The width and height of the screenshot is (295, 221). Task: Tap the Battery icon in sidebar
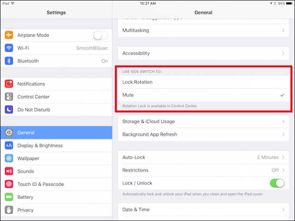(9, 197)
